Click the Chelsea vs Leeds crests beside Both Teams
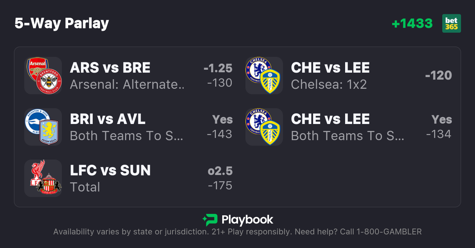Image resolution: width=475 pixels, height=248 pixels. (x=264, y=127)
